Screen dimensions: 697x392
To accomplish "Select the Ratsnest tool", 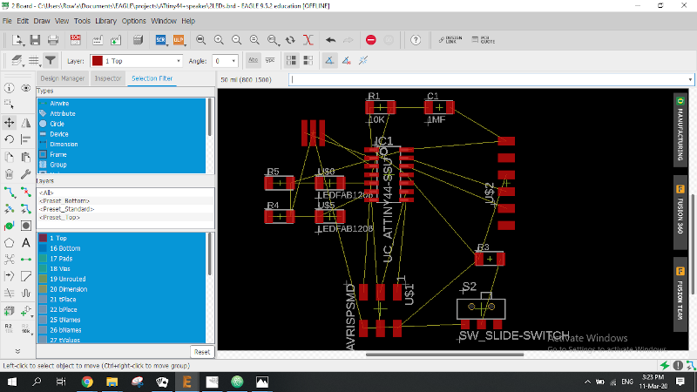I will 9,260.
